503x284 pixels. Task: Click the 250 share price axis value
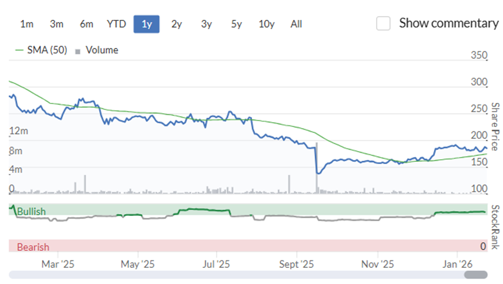(479, 109)
